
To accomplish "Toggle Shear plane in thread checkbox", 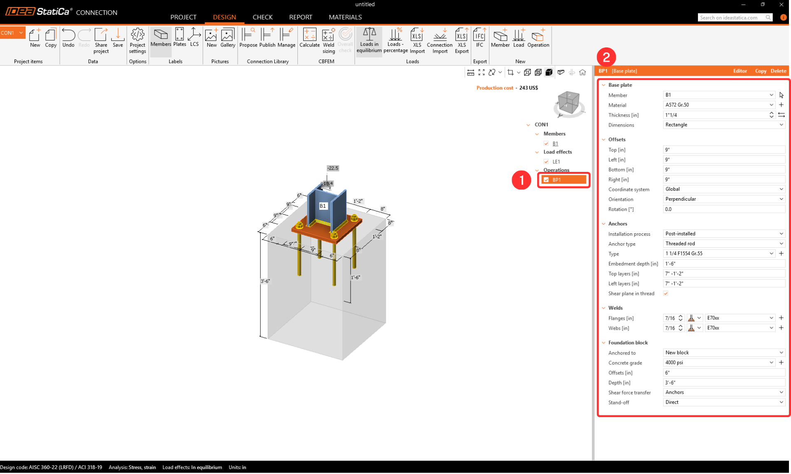I will [x=666, y=293].
